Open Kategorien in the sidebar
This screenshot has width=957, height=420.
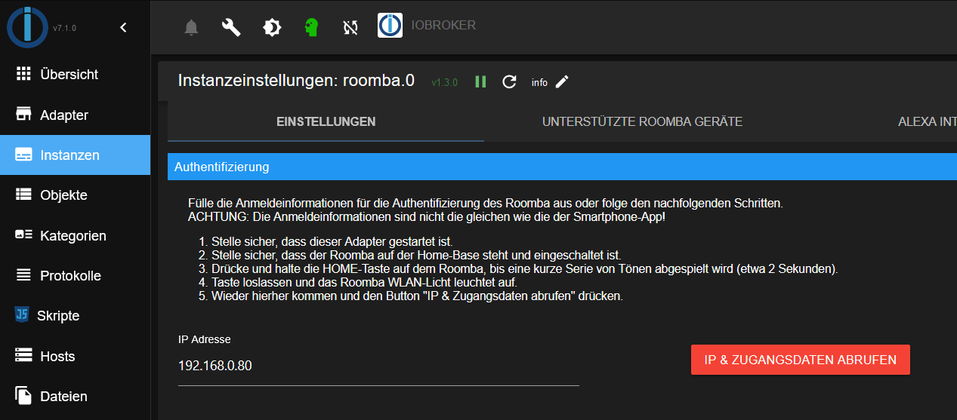coord(76,236)
